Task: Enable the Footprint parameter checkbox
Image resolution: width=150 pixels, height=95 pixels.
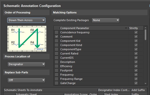Action: coord(56,70)
